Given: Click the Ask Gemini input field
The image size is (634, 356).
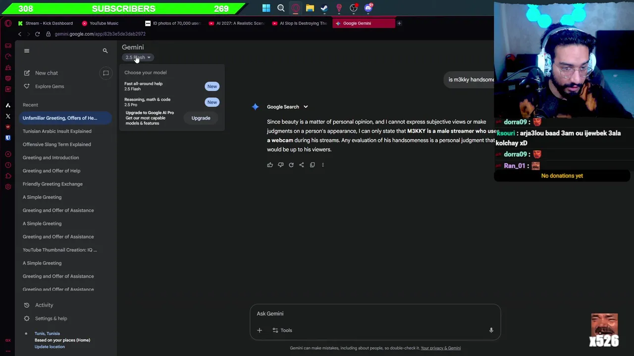Looking at the screenshot, I should (x=375, y=313).
